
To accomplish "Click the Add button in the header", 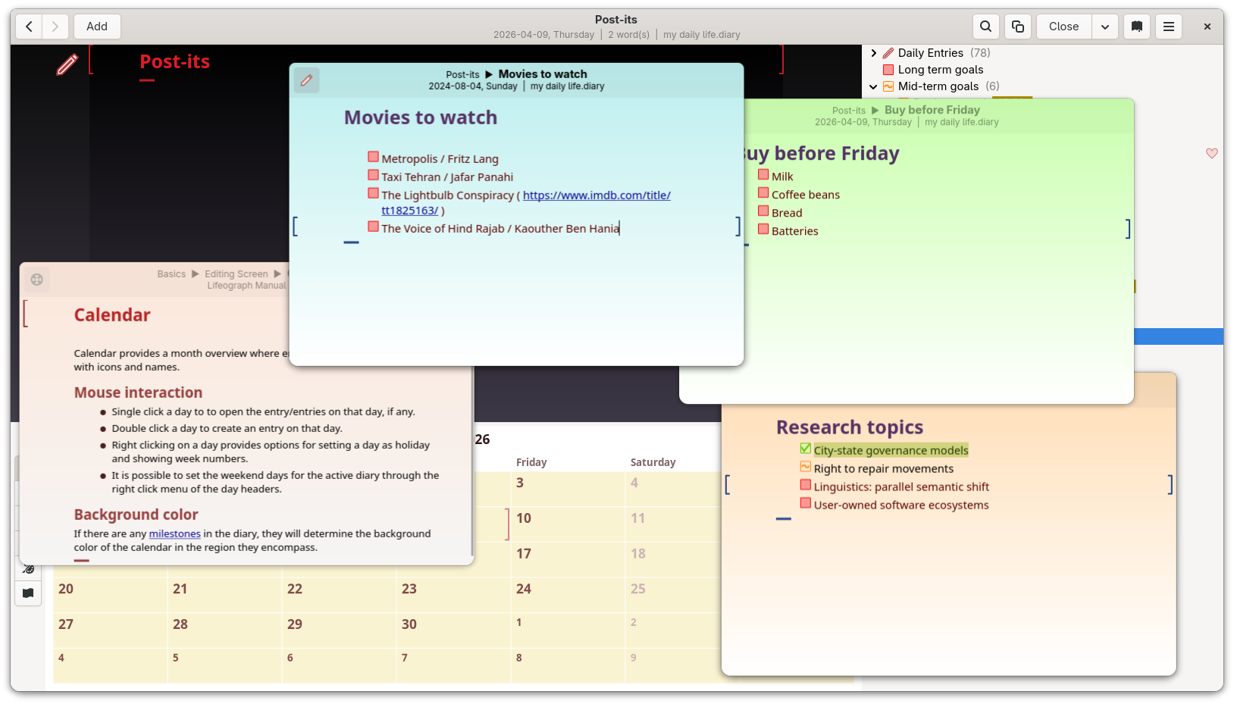I will coord(97,27).
